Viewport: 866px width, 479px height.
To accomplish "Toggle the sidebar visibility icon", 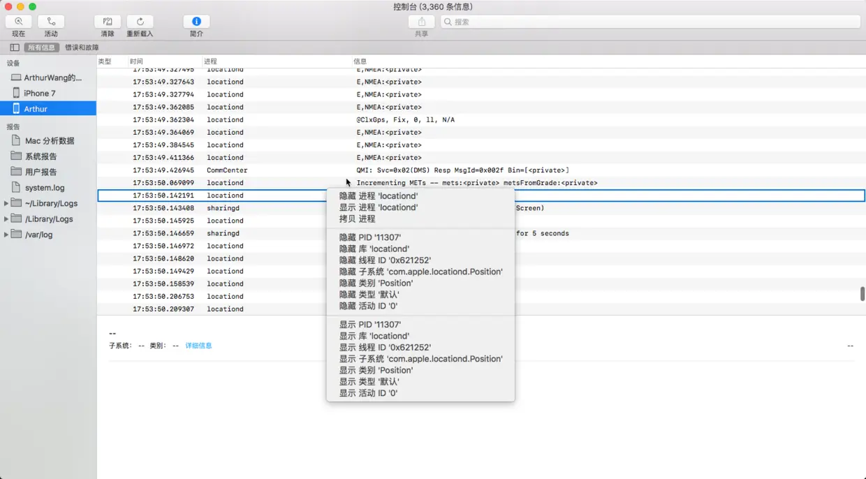I will [x=15, y=47].
